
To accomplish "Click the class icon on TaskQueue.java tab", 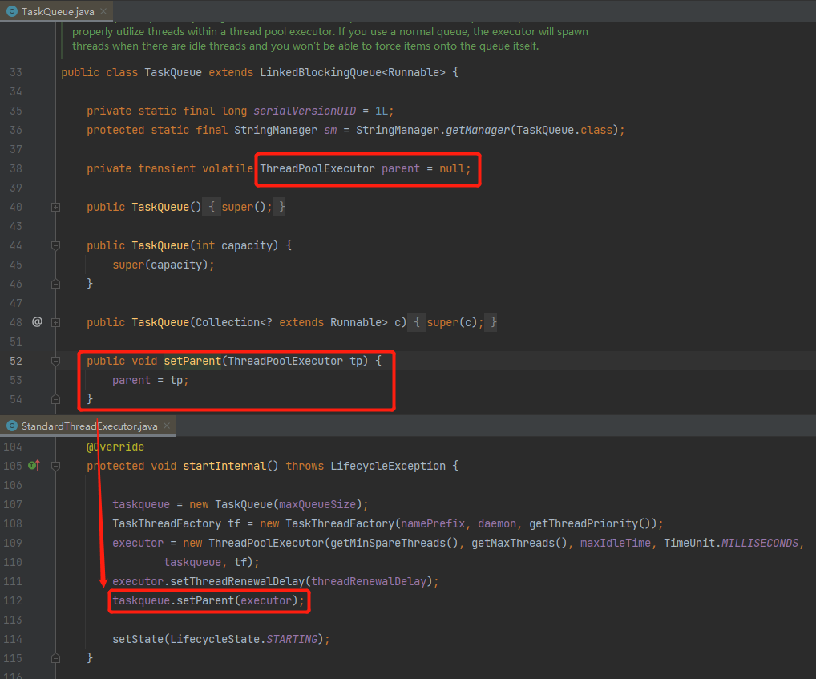I will (x=11, y=10).
